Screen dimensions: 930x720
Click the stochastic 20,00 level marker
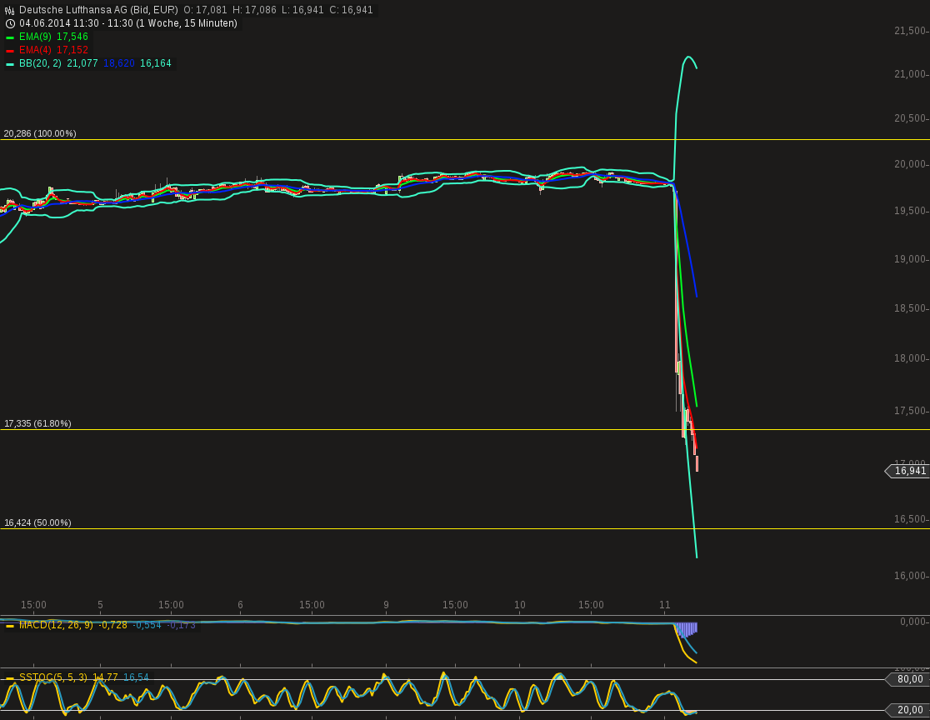[907, 710]
